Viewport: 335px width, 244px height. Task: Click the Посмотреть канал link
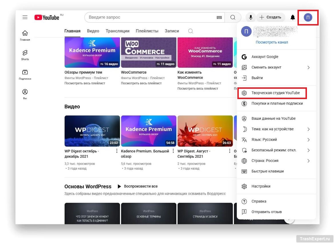coord(272,42)
